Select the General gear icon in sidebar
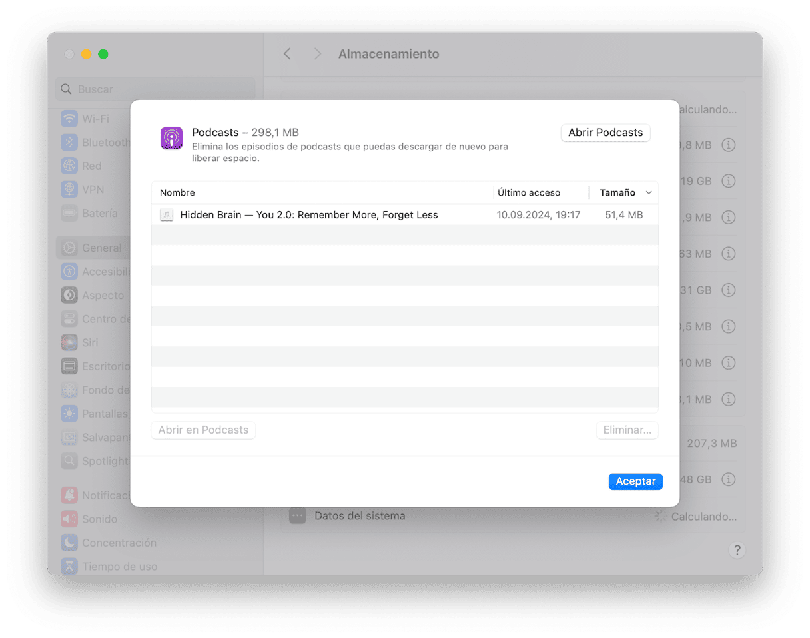This screenshot has width=810, height=638. 69,248
